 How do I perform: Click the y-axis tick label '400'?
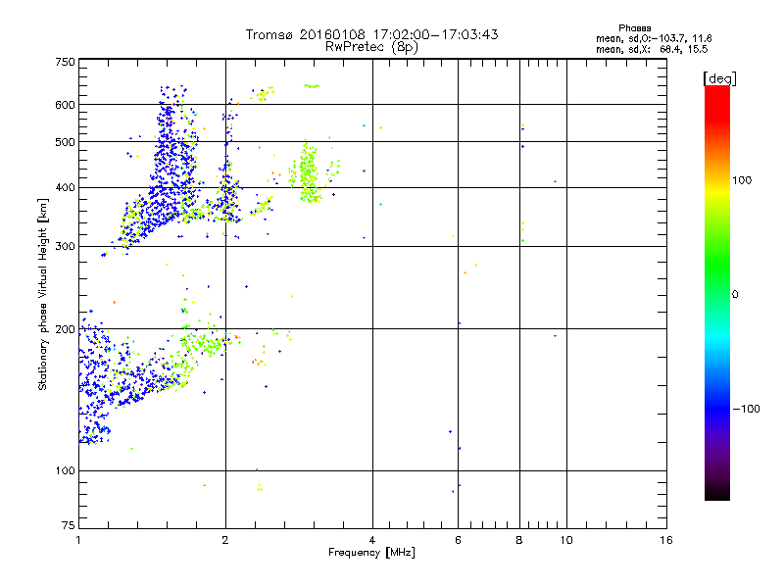point(65,188)
